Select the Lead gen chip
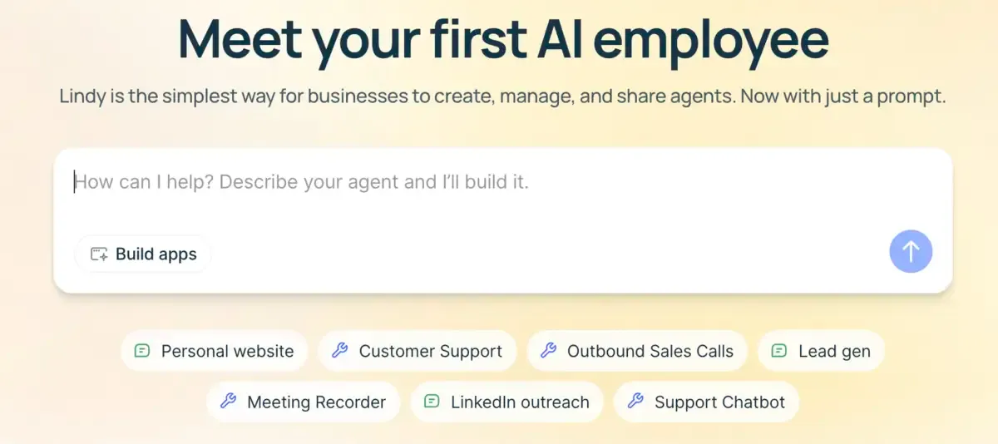This screenshot has height=444, width=998. (821, 351)
